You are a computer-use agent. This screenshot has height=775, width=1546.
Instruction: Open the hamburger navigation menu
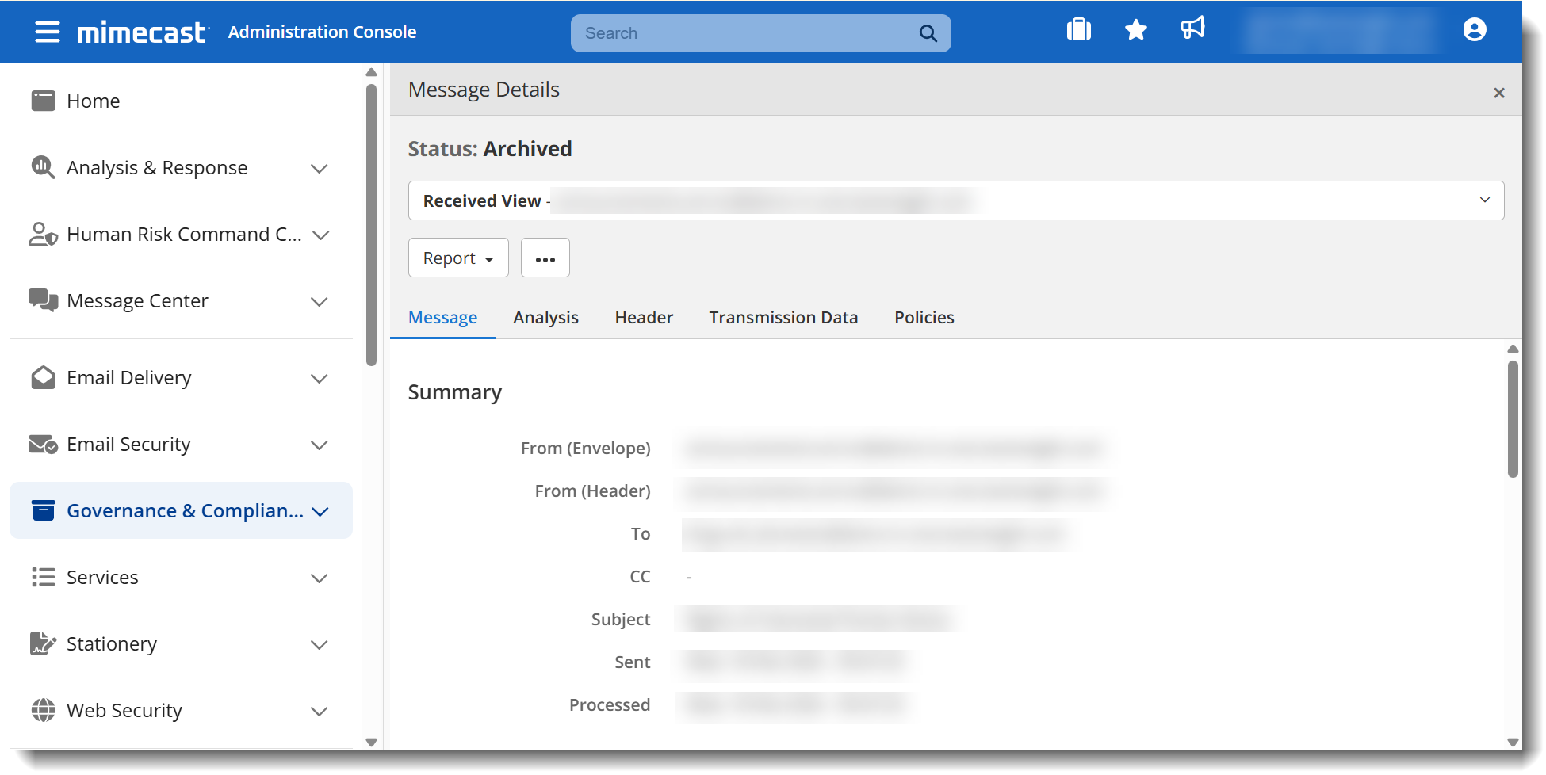pyautogui.click(x=47, y=32)
